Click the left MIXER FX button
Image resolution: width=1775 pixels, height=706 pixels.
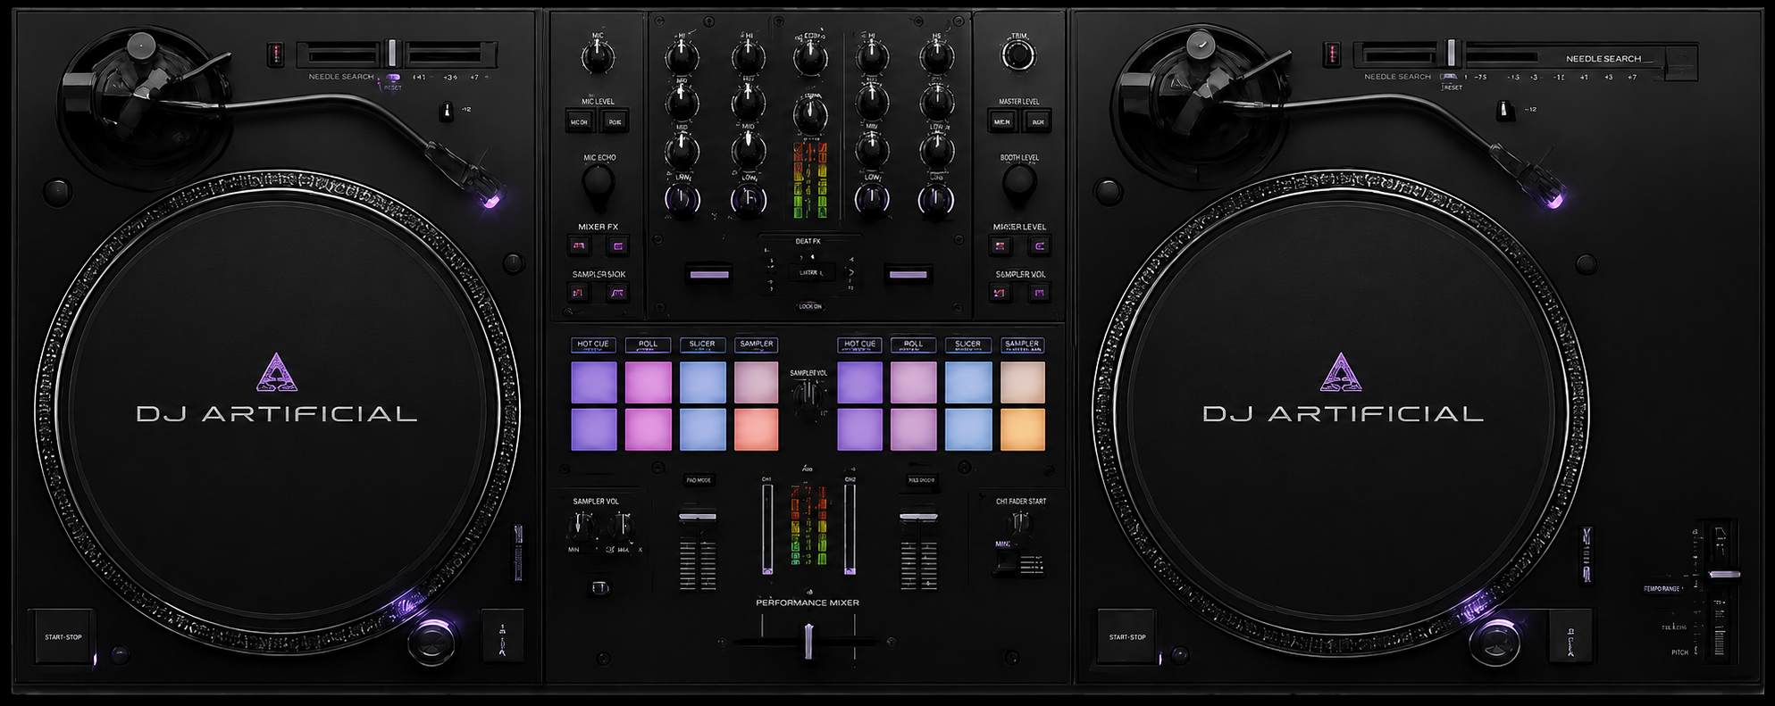point(579,245)
